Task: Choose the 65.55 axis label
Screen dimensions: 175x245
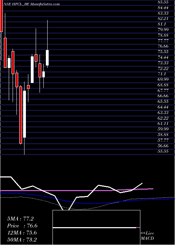Action: (163, 101)
